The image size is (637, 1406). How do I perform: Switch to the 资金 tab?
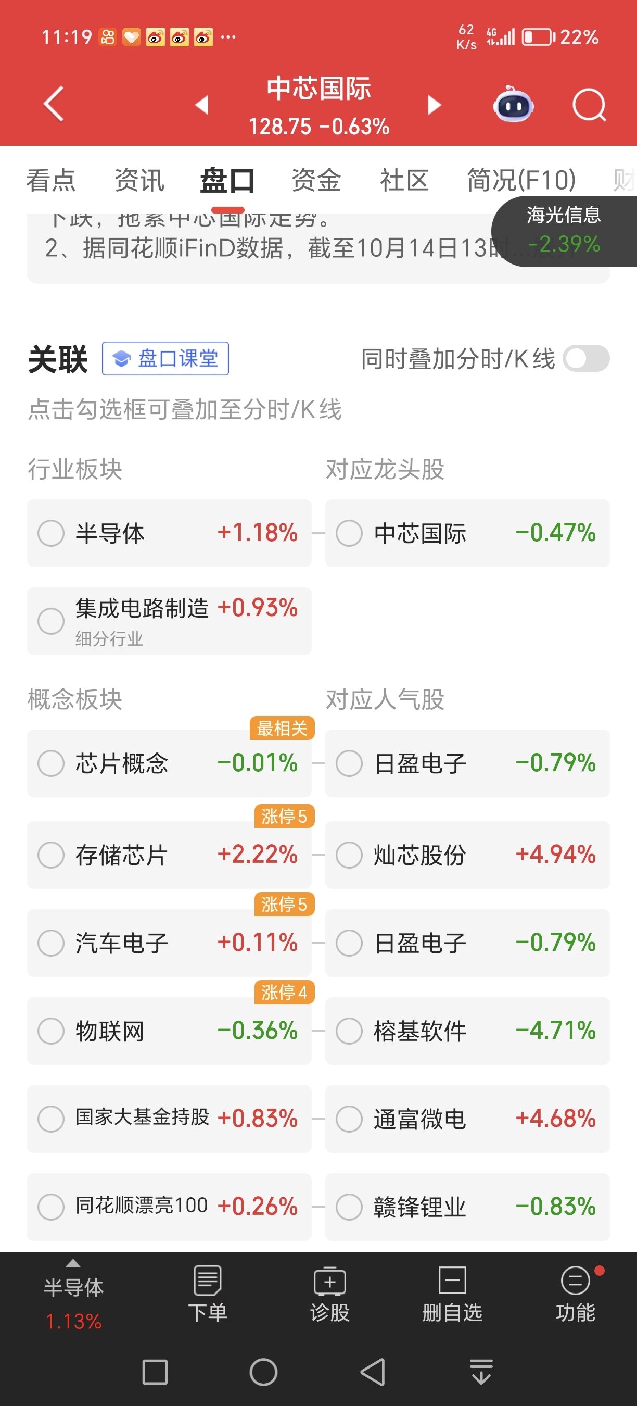point(316,180)
